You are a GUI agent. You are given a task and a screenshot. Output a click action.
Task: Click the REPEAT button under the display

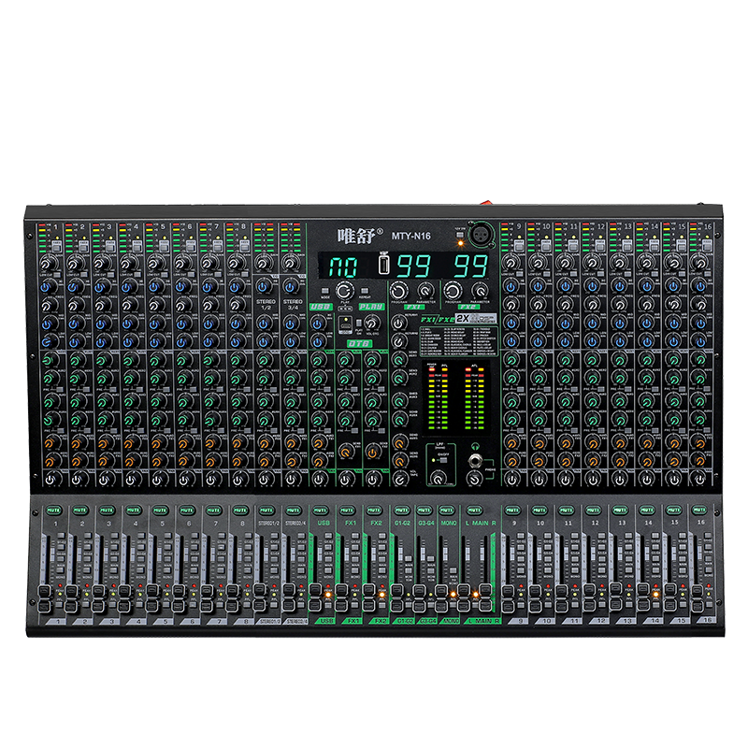coord(365,291)
